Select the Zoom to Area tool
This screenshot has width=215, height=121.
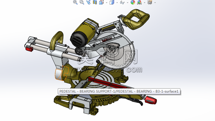pyautogui.click(x=82, y=2)
